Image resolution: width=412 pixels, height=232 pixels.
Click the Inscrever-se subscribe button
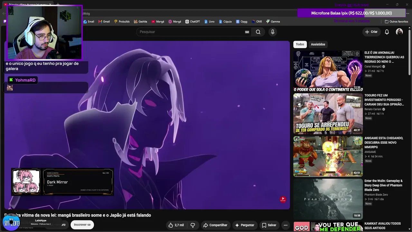coord(82,225)
